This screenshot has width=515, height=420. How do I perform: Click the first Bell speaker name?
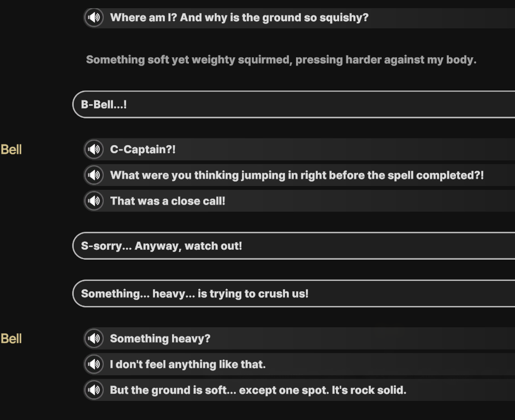11,149
